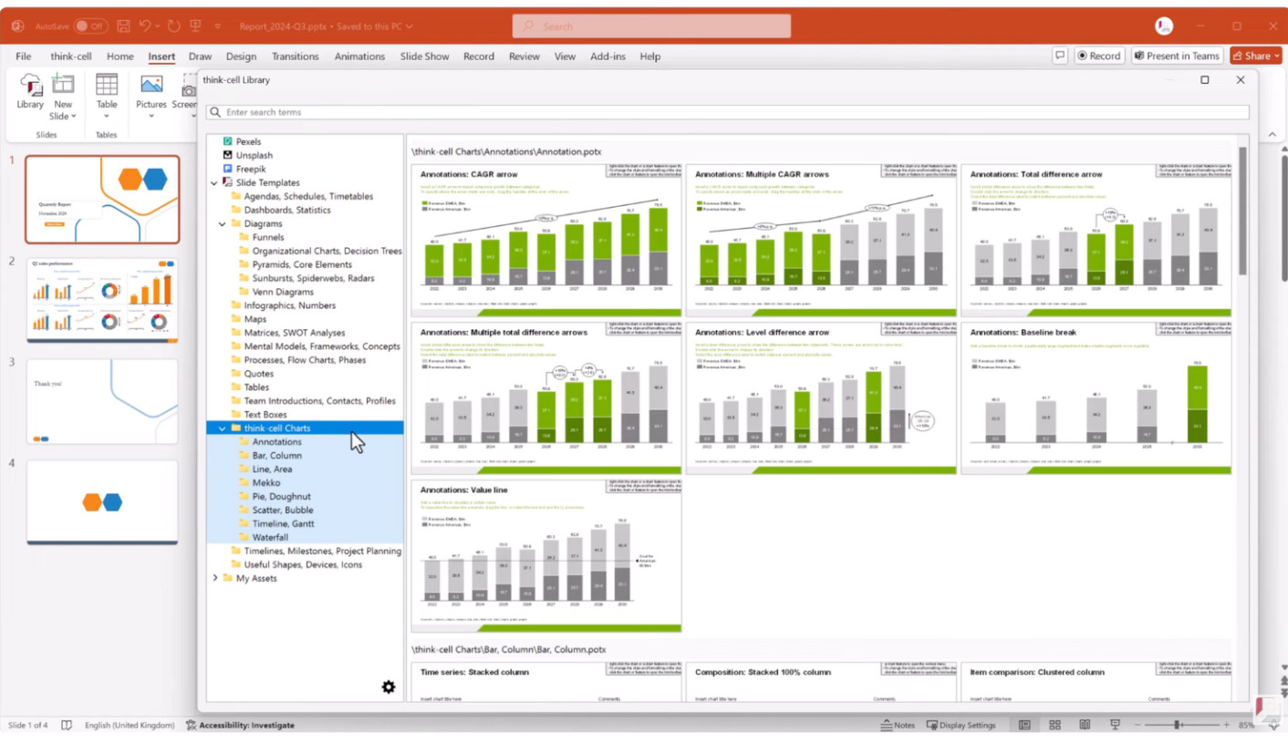Open Reading View from status bar
This screenshot has width=1288, height=744.
tap(1085, 725)
